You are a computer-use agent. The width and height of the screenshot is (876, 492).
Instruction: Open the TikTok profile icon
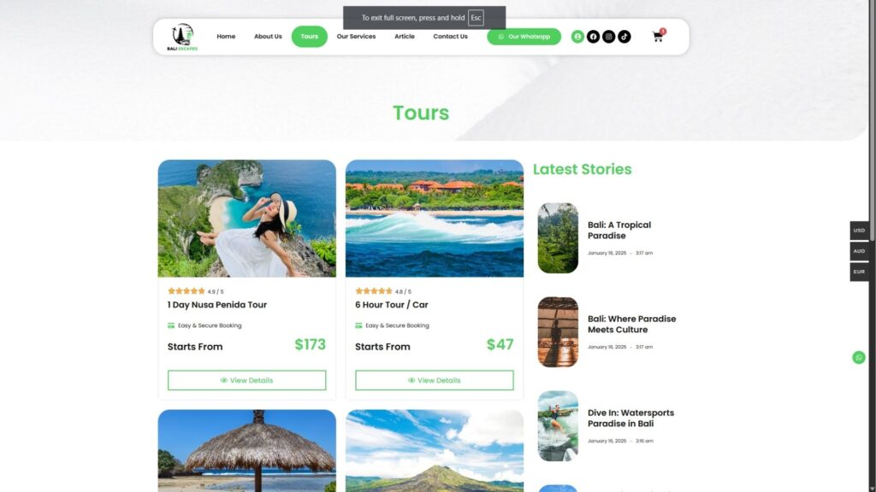pos(624,37)
